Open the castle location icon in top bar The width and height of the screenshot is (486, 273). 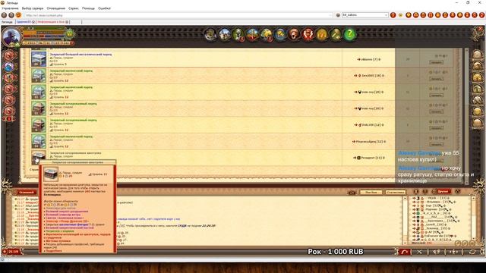pyautogui.click(x=225, y=34)
